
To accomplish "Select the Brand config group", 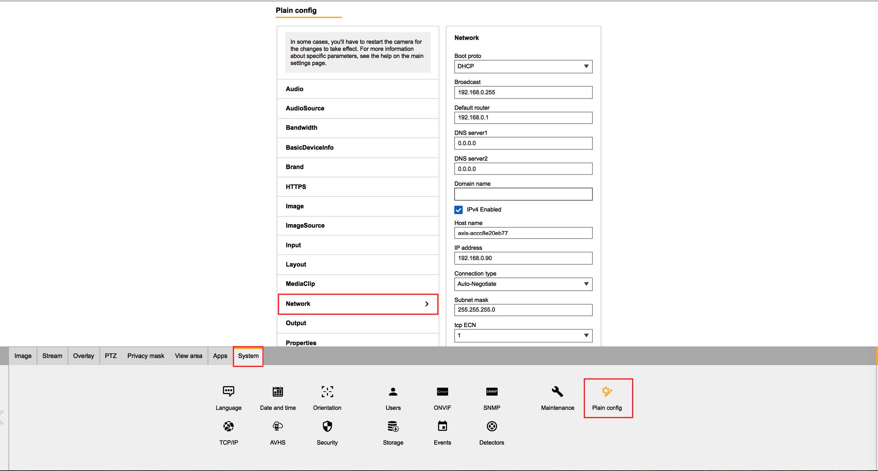I will 358,167.
